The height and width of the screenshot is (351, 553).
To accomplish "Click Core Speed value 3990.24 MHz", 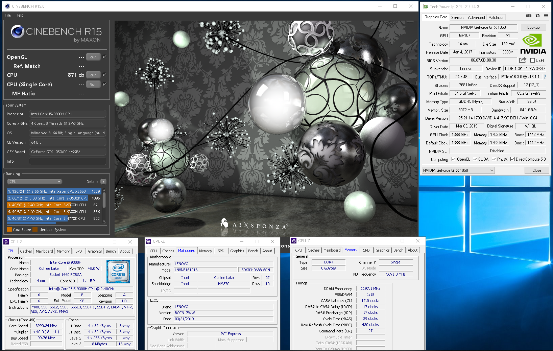I will tap(46, 326).
